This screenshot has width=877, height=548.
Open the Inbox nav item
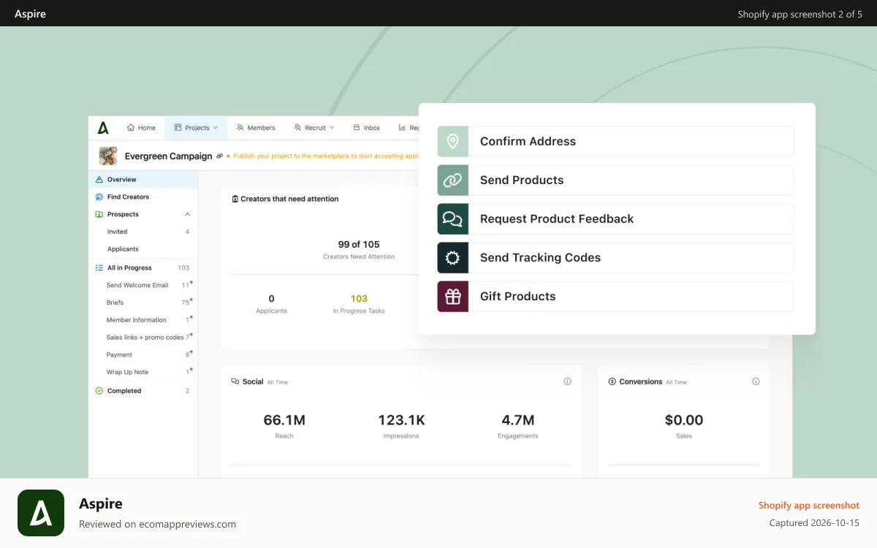[x=366, y=128]
